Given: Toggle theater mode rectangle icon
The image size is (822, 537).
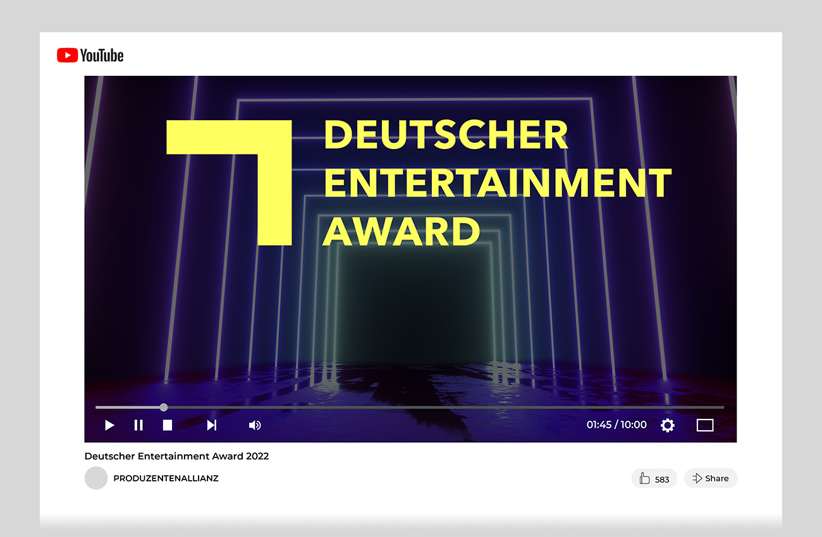Looking at the screenshot, I should (x=704, y=425).
